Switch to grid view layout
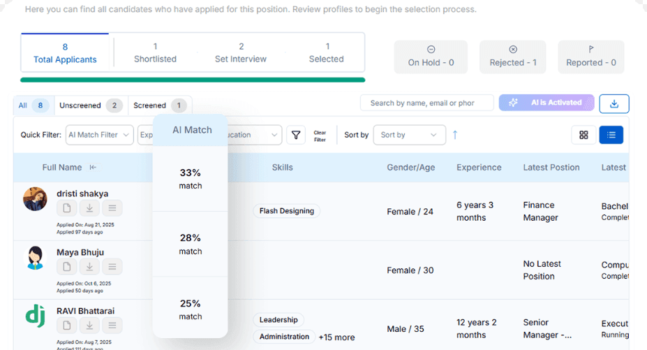The height and width of the screenshot is (350, 647). pyautogui.click(x=584, y=135)
